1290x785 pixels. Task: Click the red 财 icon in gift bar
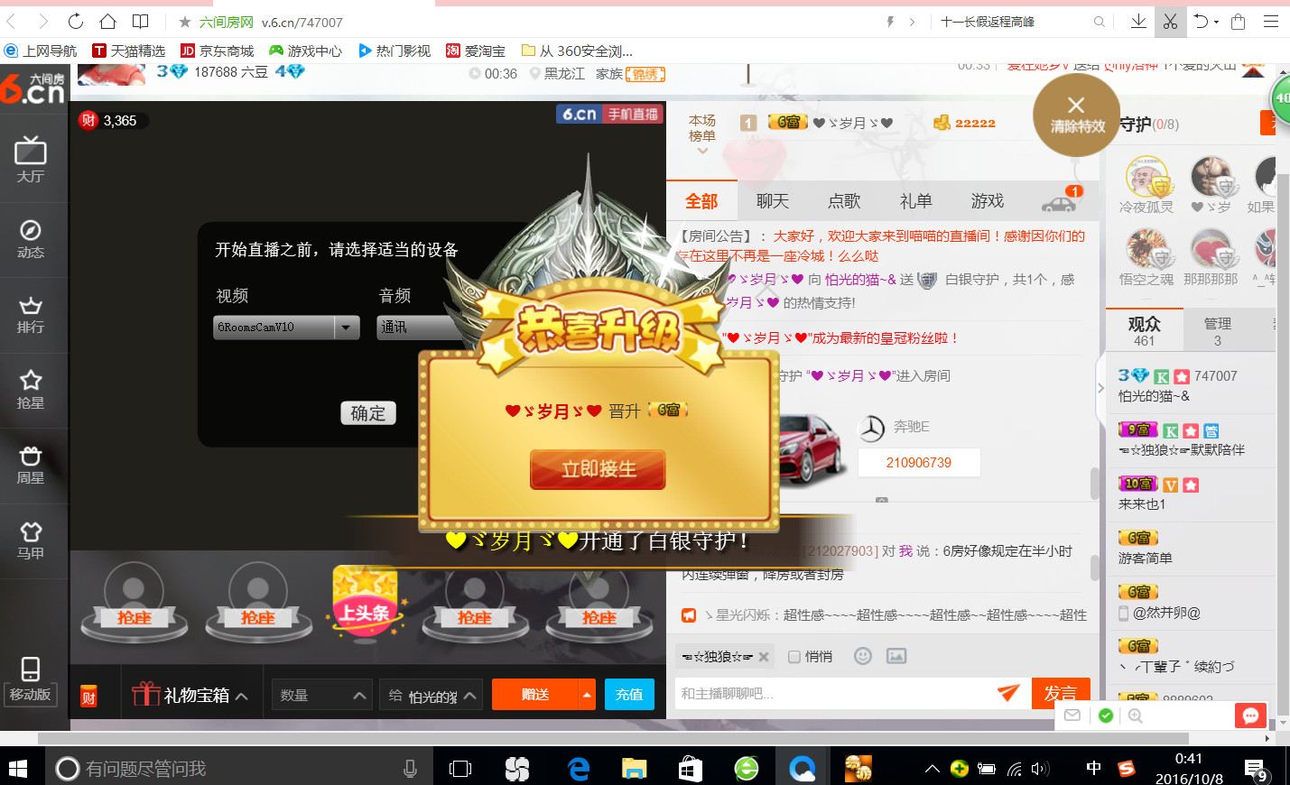(88, 697)
